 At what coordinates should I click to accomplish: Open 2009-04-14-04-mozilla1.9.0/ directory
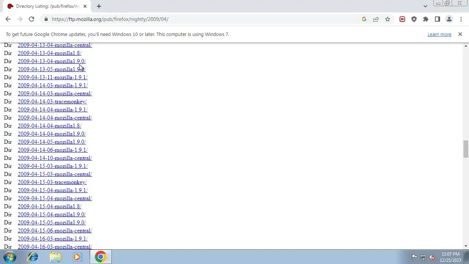pyautogui.click(x=52, y=134)
